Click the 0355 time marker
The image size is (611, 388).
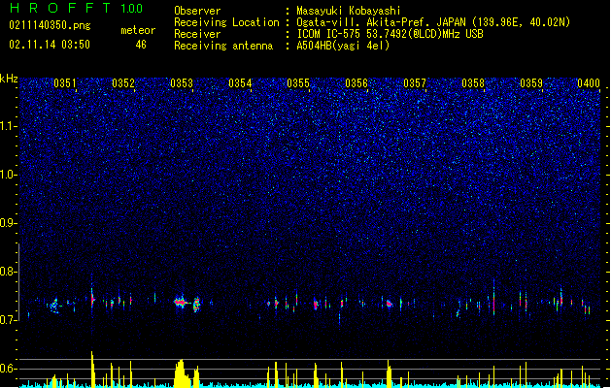(x=298, y=83)
